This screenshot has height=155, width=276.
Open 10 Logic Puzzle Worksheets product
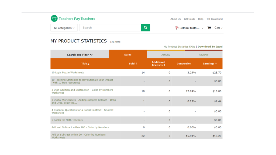click(x=68, y=72)
